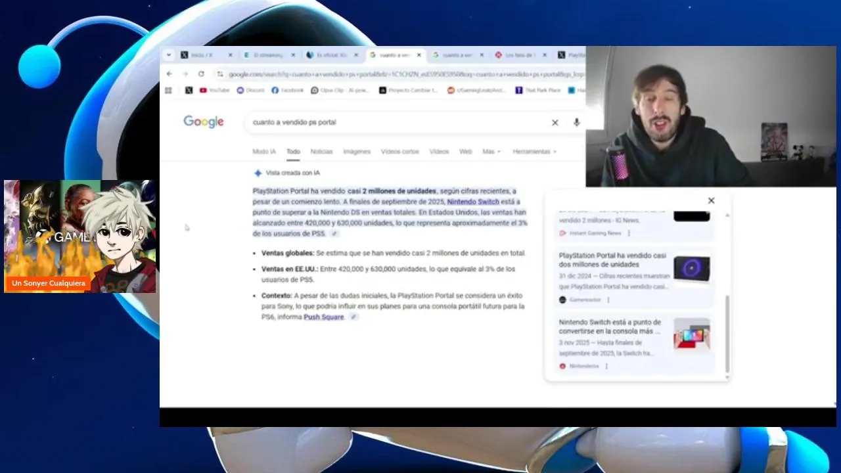Click the sources panel scrollbar thumb

tap(727, 334)
